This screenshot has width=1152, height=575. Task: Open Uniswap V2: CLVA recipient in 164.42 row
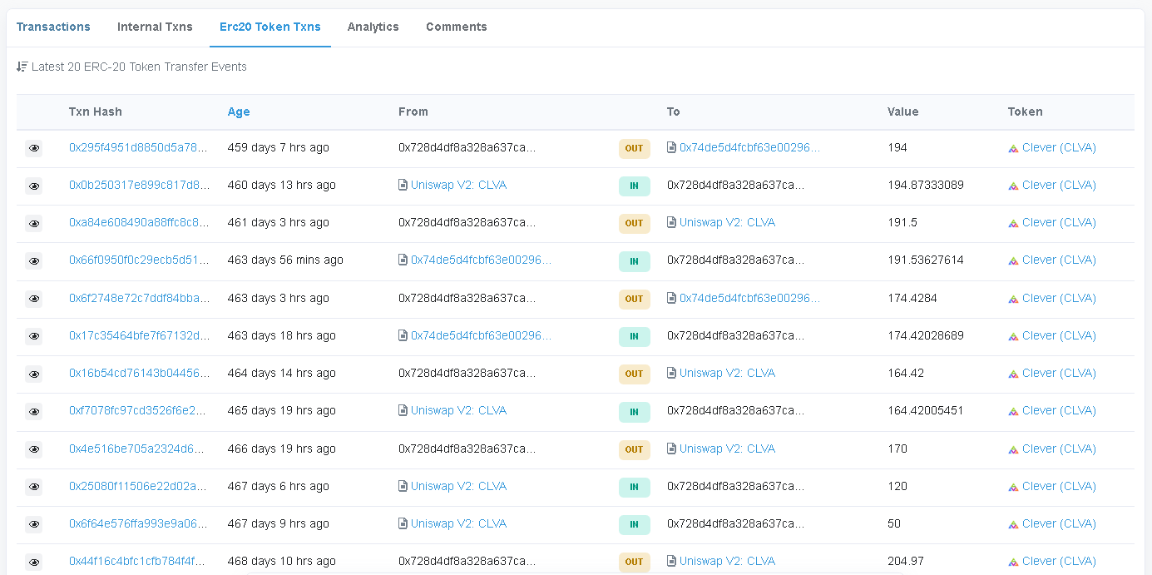tap(727, 373)
